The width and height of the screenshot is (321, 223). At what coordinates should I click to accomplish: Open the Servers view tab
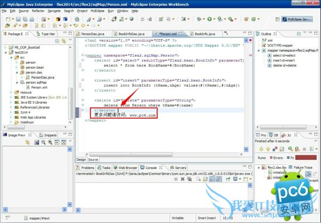point(180,167)
